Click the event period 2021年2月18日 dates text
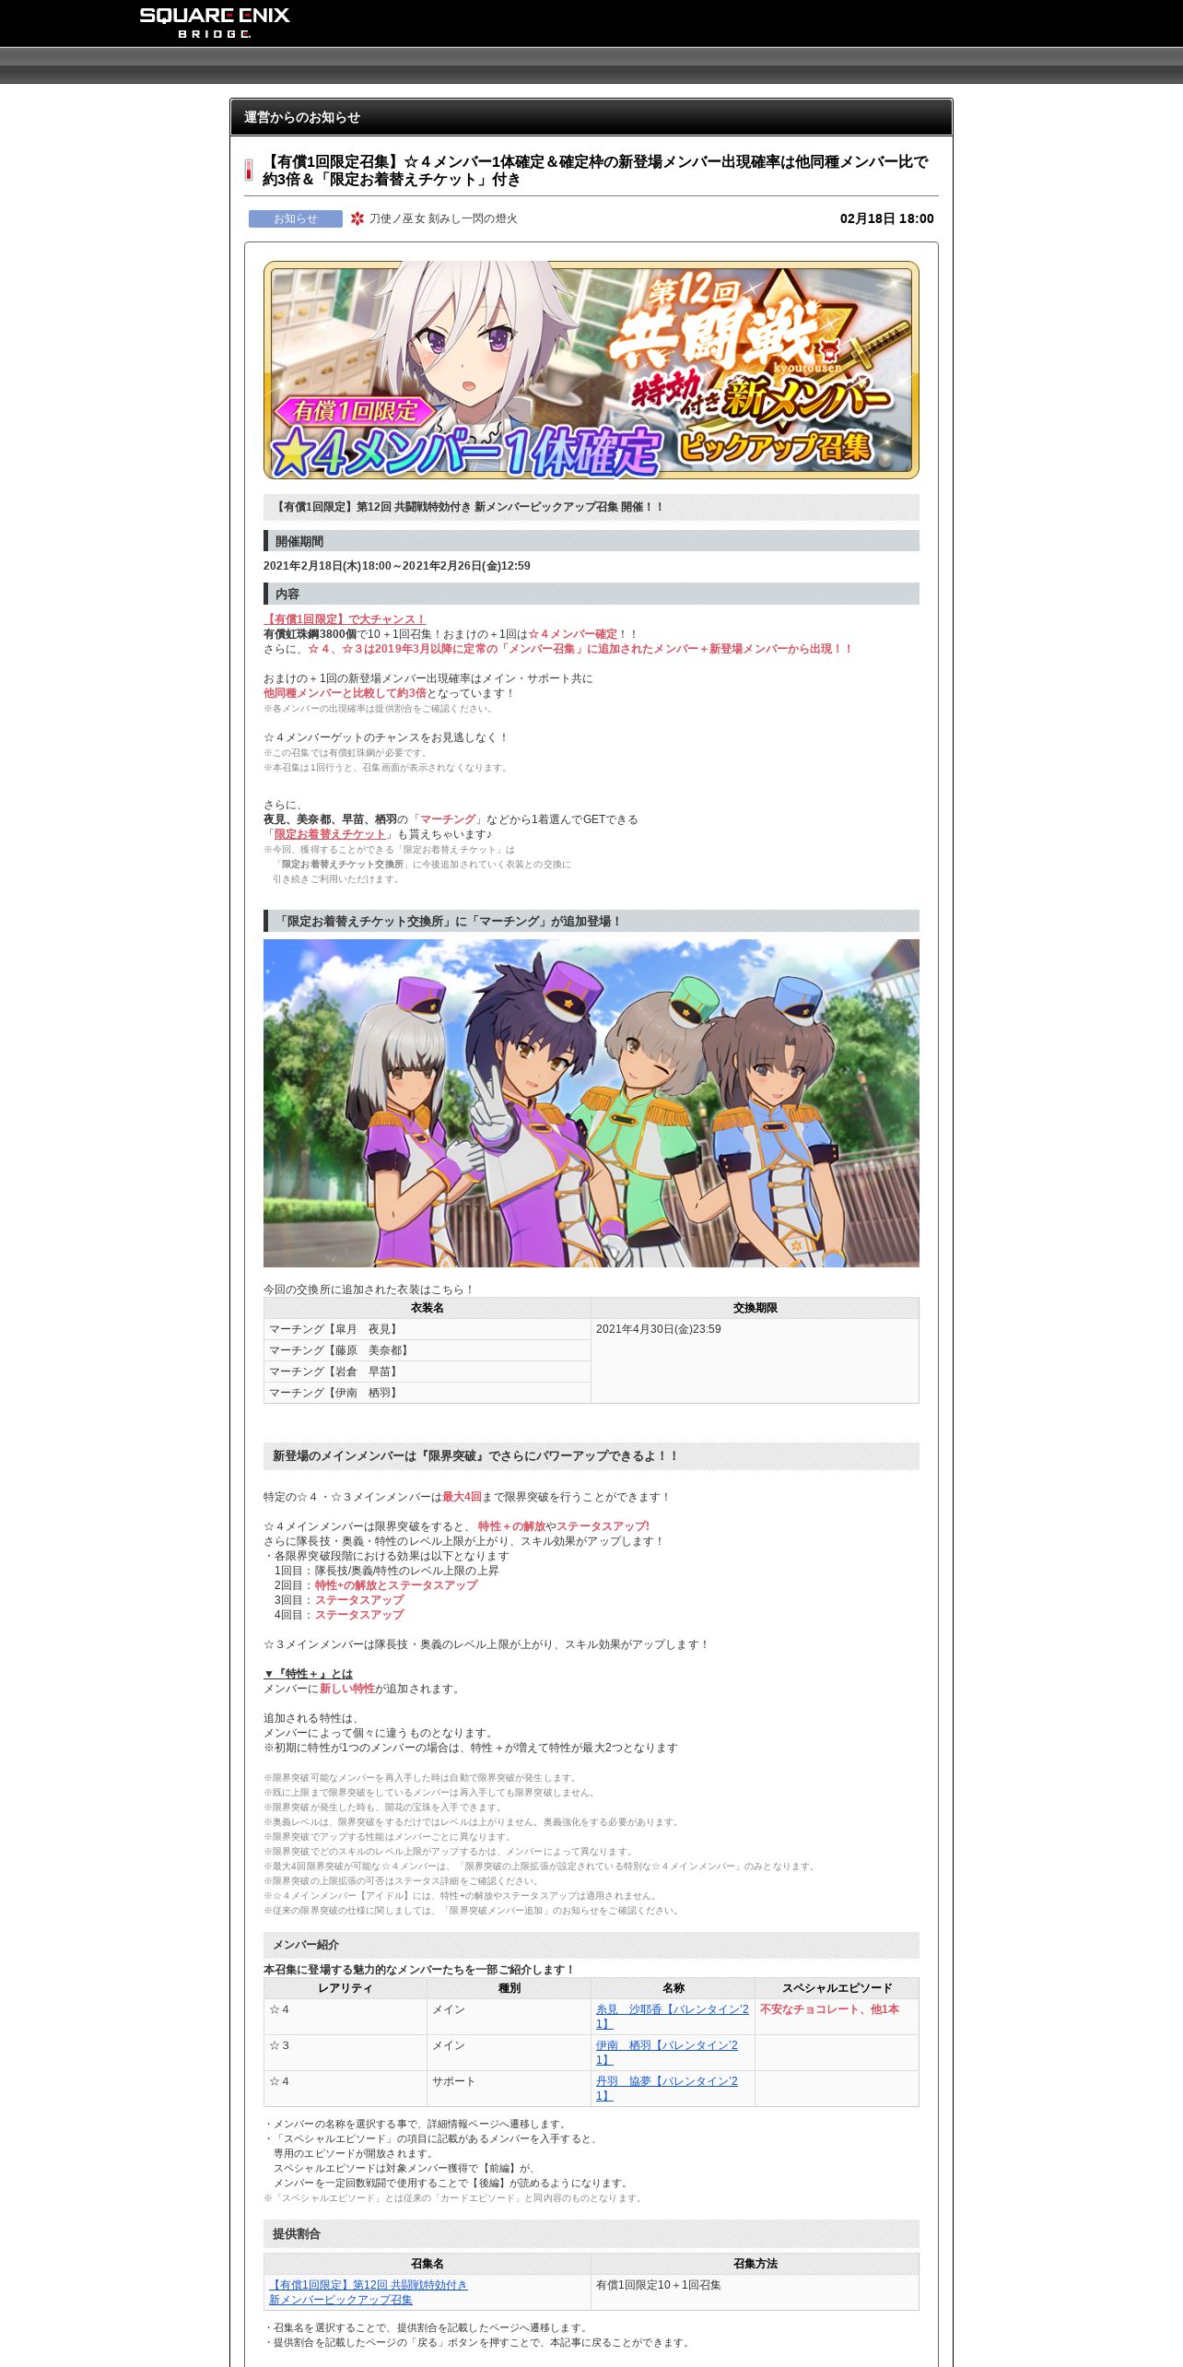The height and width of the screenshot is (2367, 1183). point(396,566)
